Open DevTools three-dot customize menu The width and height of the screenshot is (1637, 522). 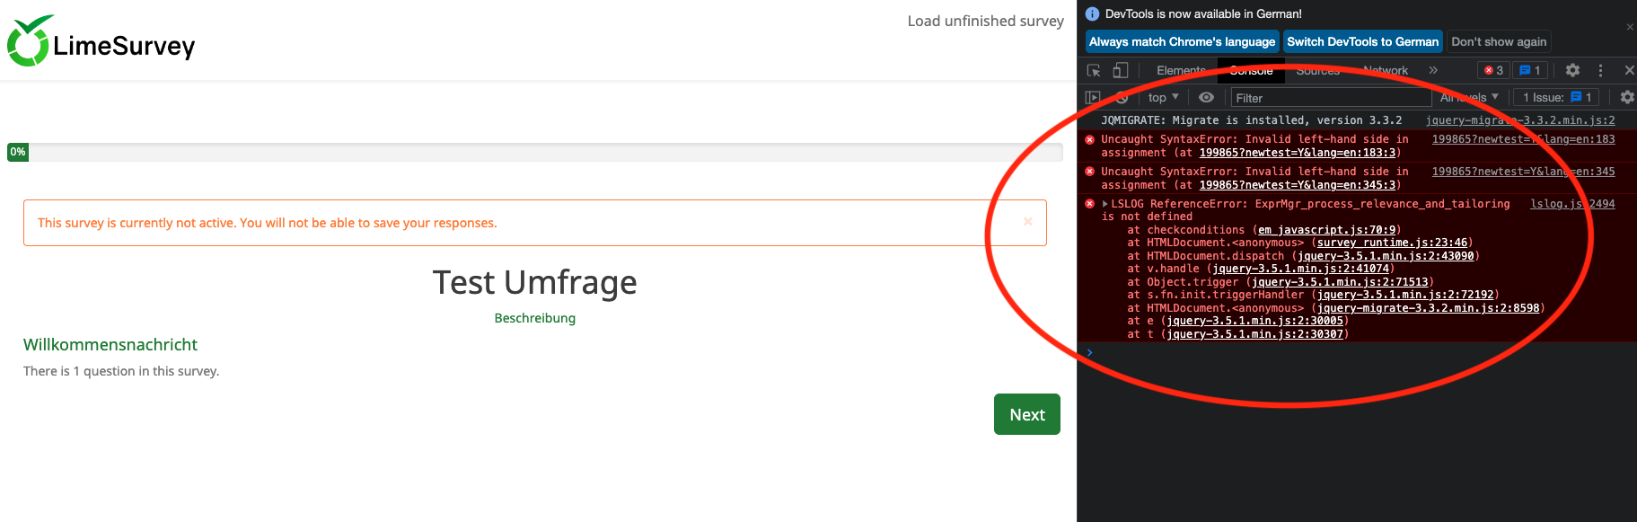pyautogui.click(x=1600, y=70)
